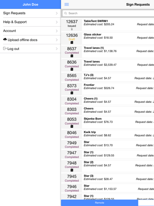Viewport: 154px width, 206px height.
Task: Click the document icon under request 7948
Action: [x=72, y=170]
